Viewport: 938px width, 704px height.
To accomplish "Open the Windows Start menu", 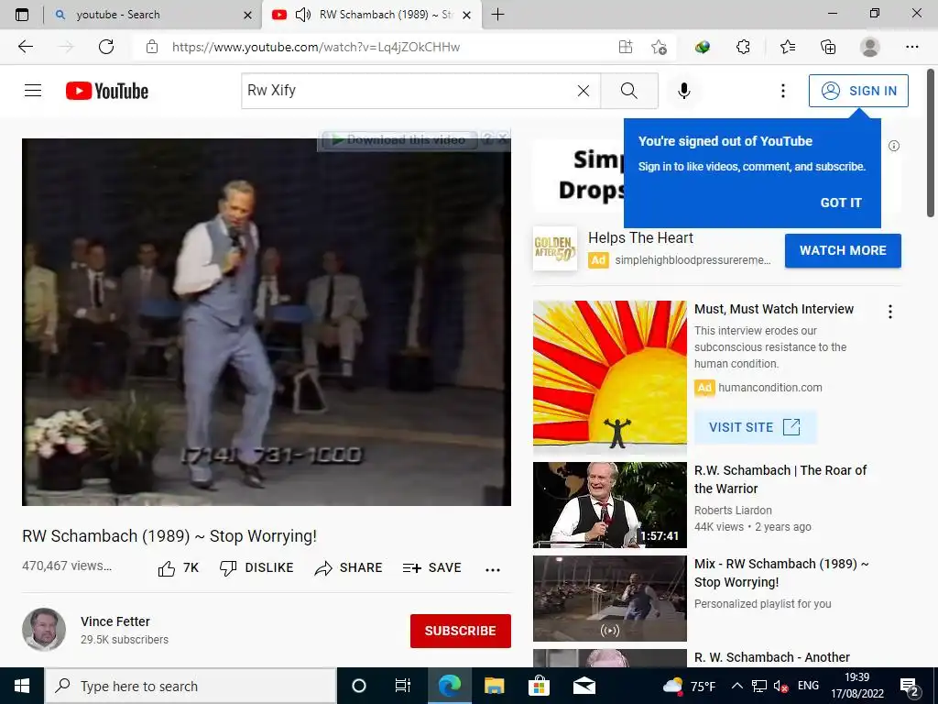I will pos(22,686).
